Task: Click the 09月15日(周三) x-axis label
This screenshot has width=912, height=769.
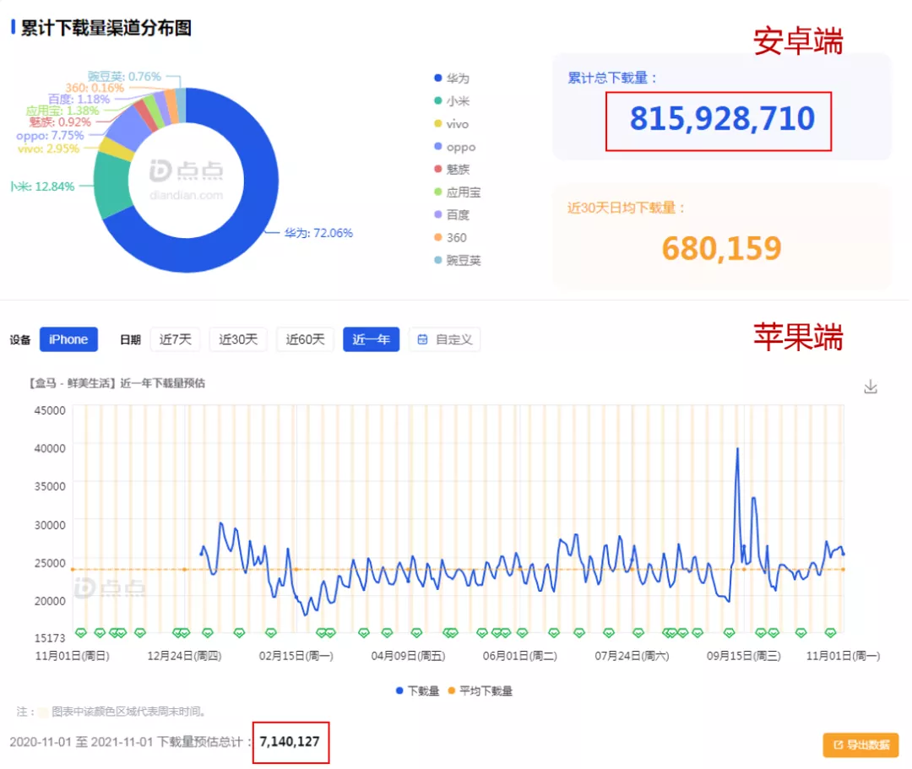Action: click(x=744, y=656)
